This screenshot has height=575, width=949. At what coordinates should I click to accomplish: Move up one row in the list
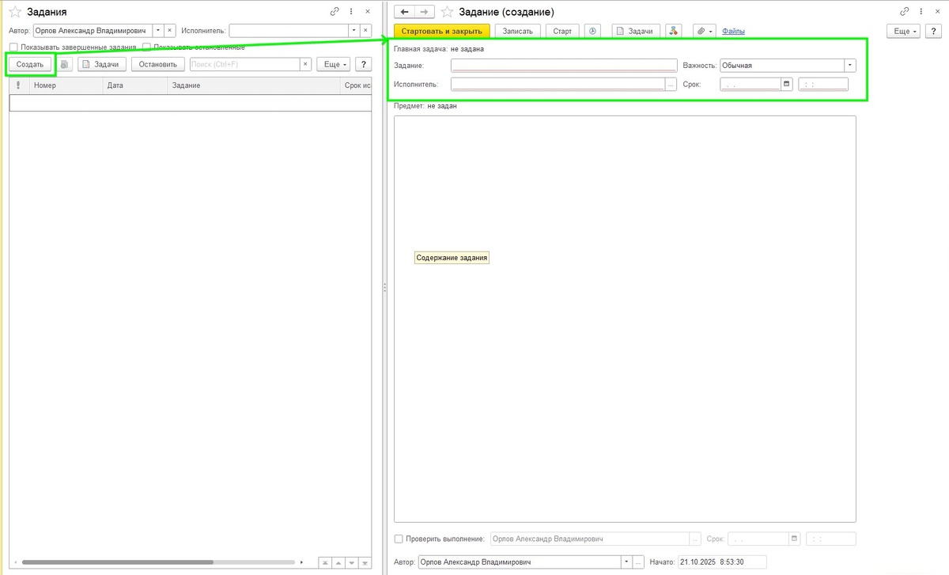pyautogui.click(x=338, y=562)
